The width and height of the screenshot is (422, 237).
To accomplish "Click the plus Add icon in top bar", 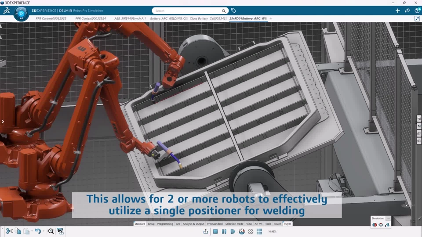I will click(397, 11).
